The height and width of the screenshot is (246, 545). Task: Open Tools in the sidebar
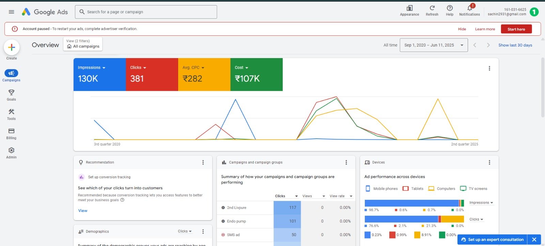coord(11,115)
